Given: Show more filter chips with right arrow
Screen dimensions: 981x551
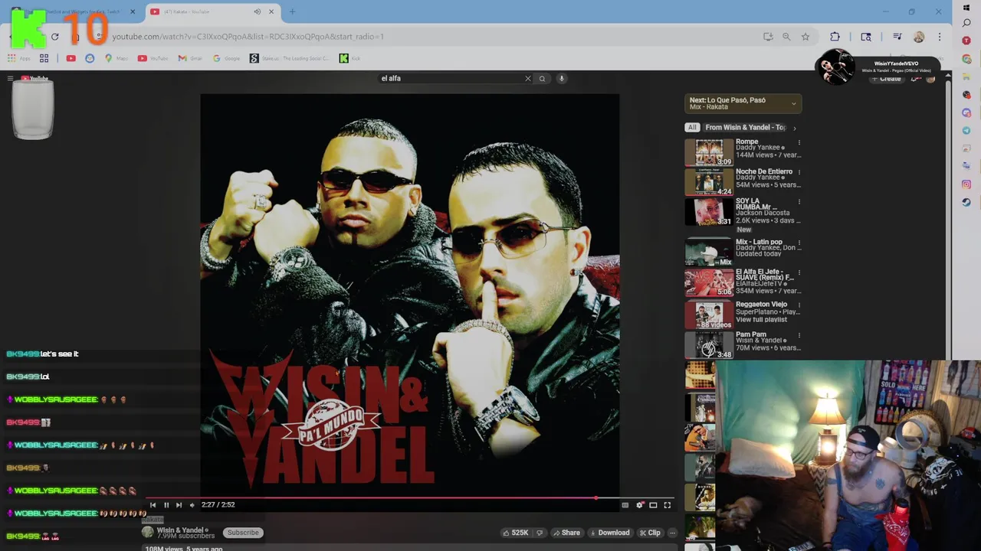Looking at the screenshot, I should tap(795, 128).
